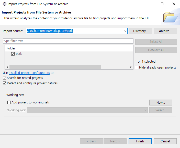
Task: Click New... working set button
Action: coord(161,103)
